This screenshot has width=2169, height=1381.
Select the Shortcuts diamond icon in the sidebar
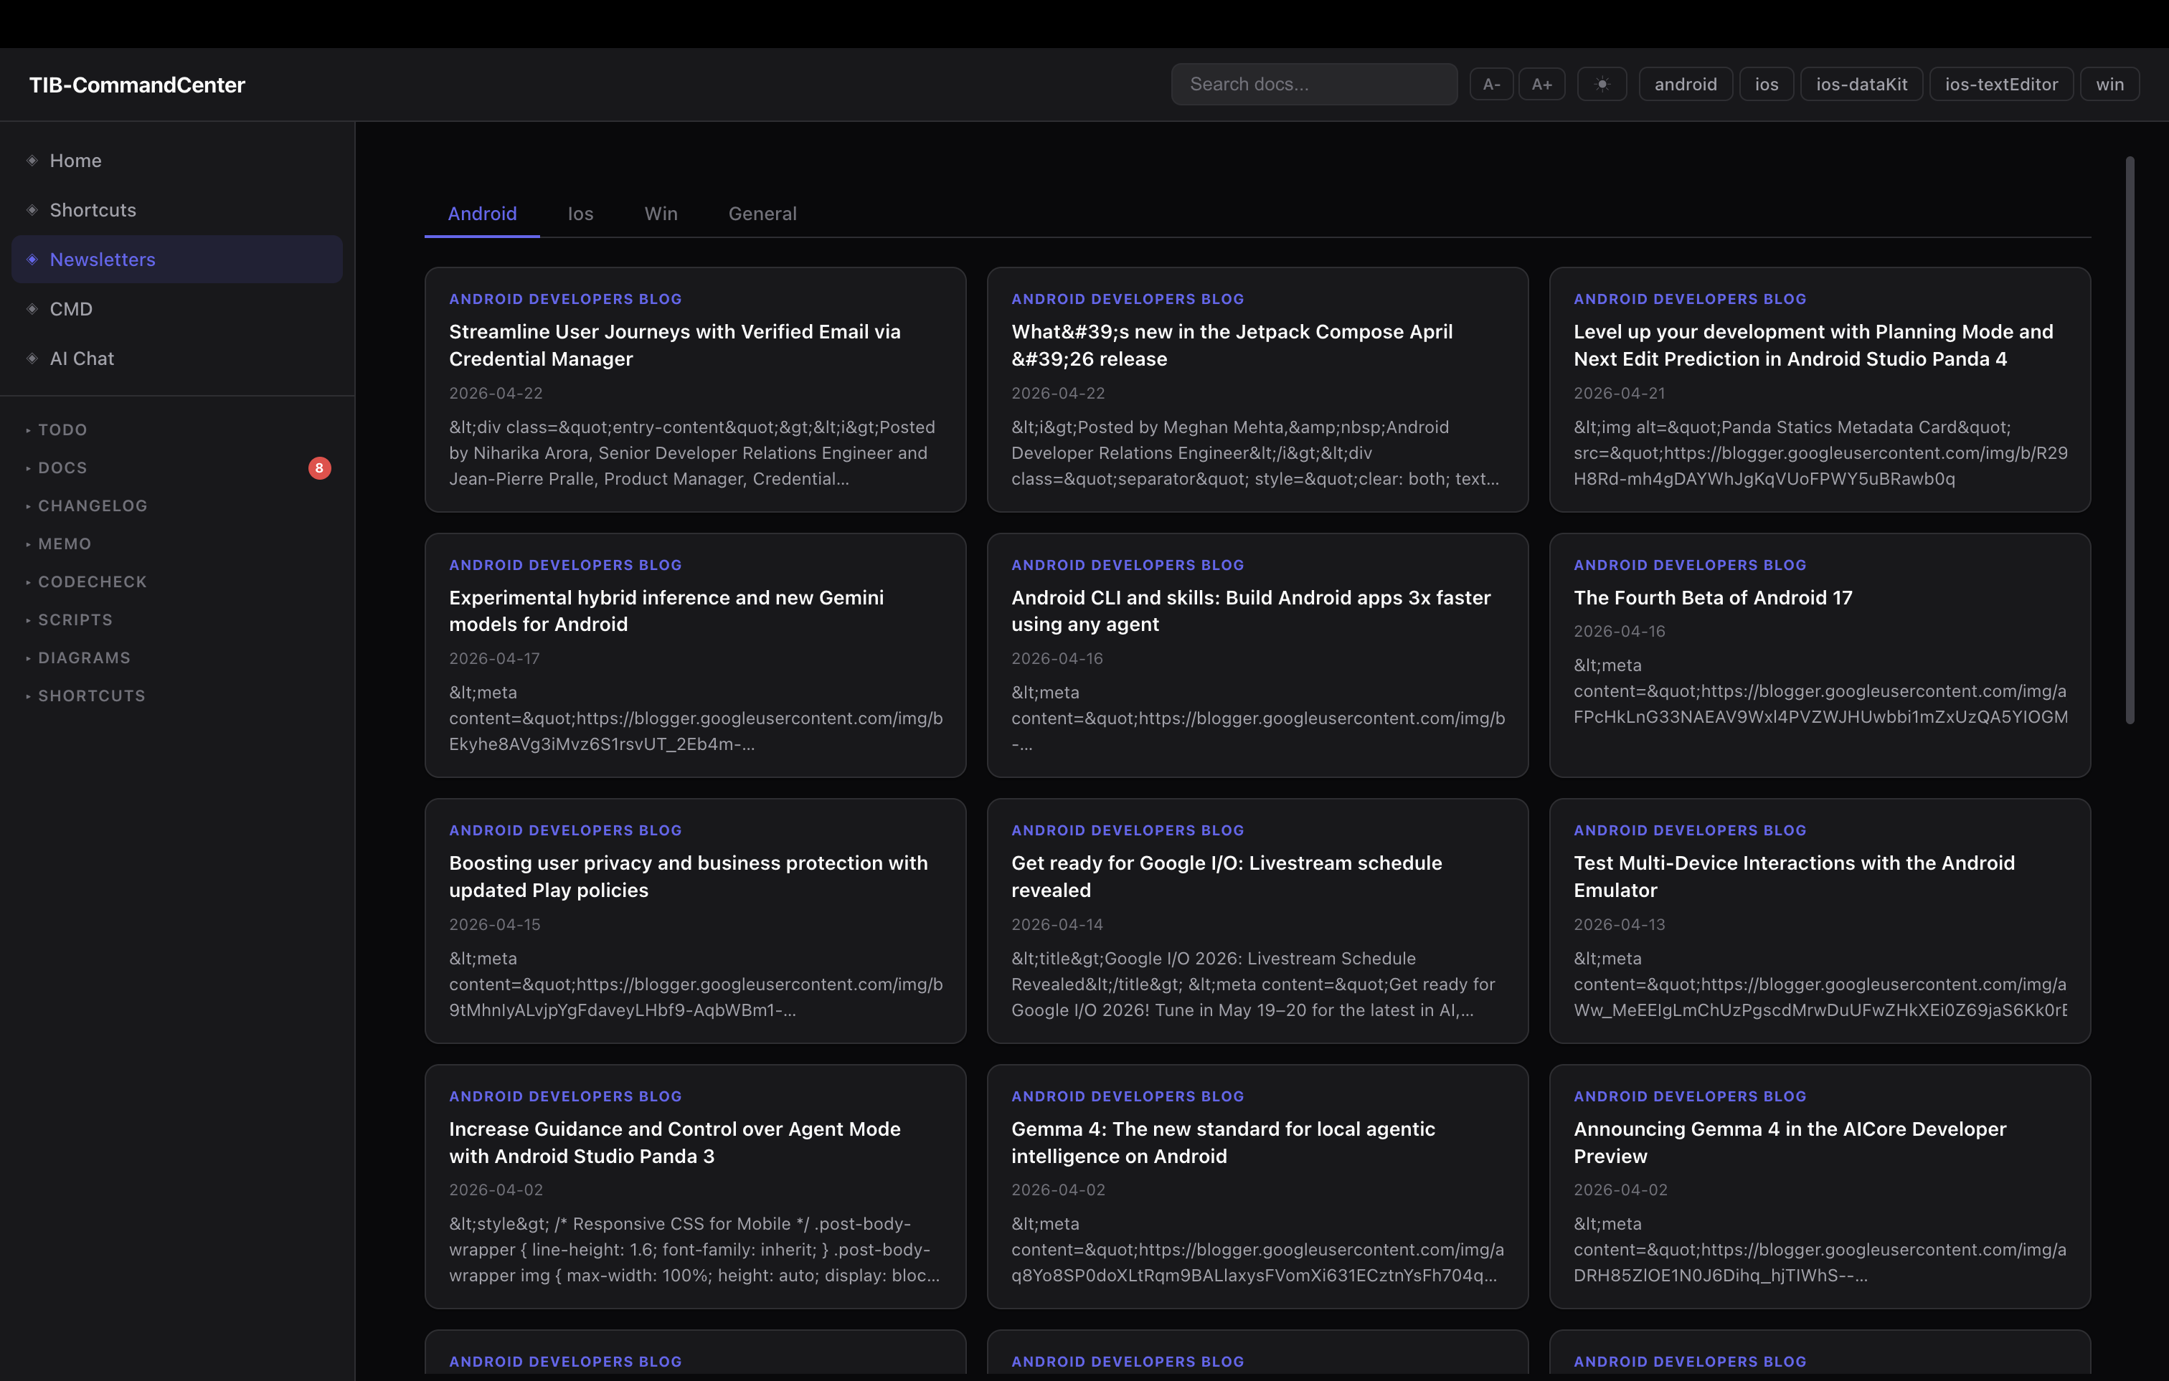click(x=32, y=210)
